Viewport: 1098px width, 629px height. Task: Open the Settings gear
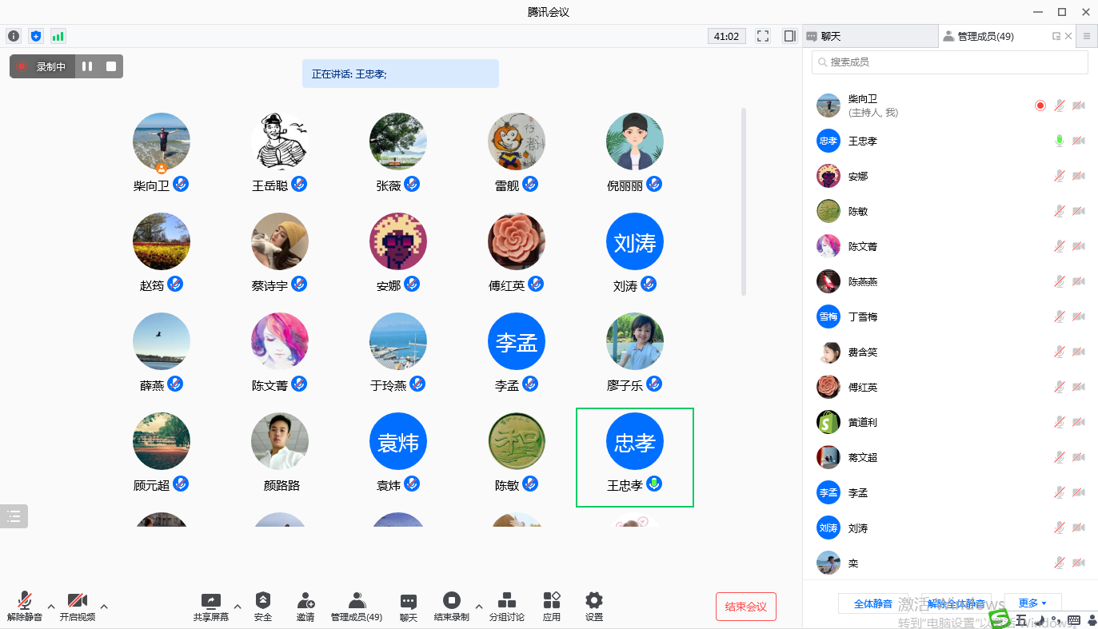pos(593,607)
